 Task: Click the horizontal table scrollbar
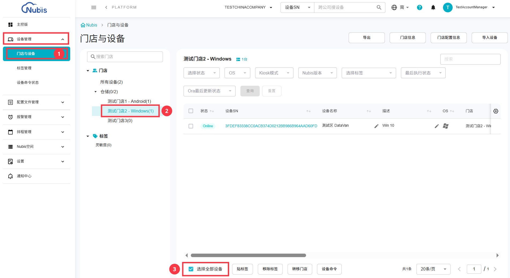(x=248, y=256)
